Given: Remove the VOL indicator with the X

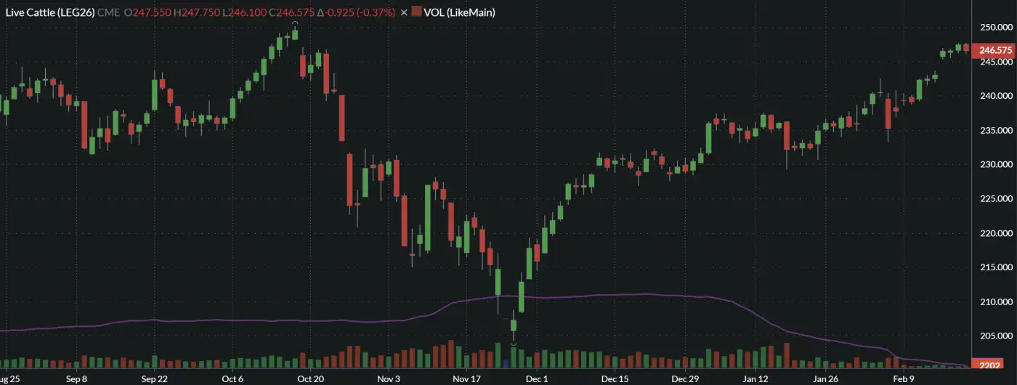Looking at the screenshot, I should click(x=404, y=12).
